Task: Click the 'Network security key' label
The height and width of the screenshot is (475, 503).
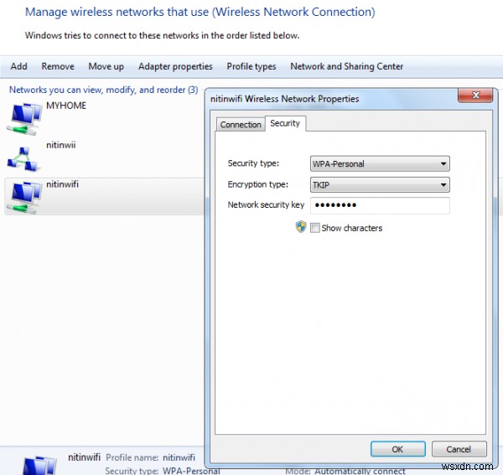Action: (266, 204)
